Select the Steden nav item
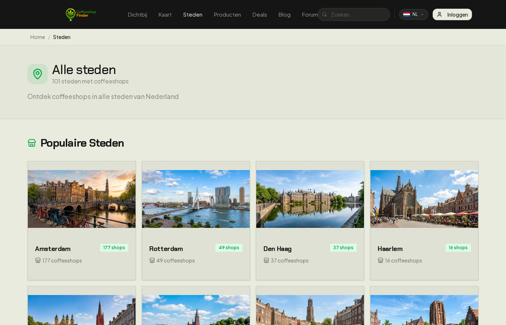This screenshot has width=506, height=325. (x=193, y=15)
